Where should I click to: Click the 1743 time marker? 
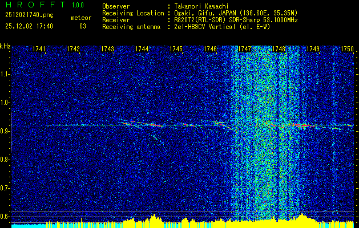pos(108,48)
